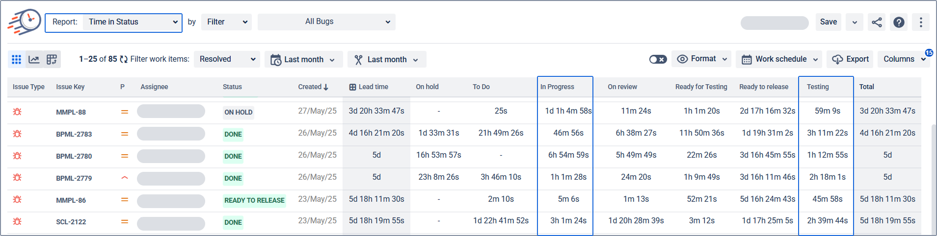
Task: Click the bug icon for MMPL-88
Action: [17, 112]
